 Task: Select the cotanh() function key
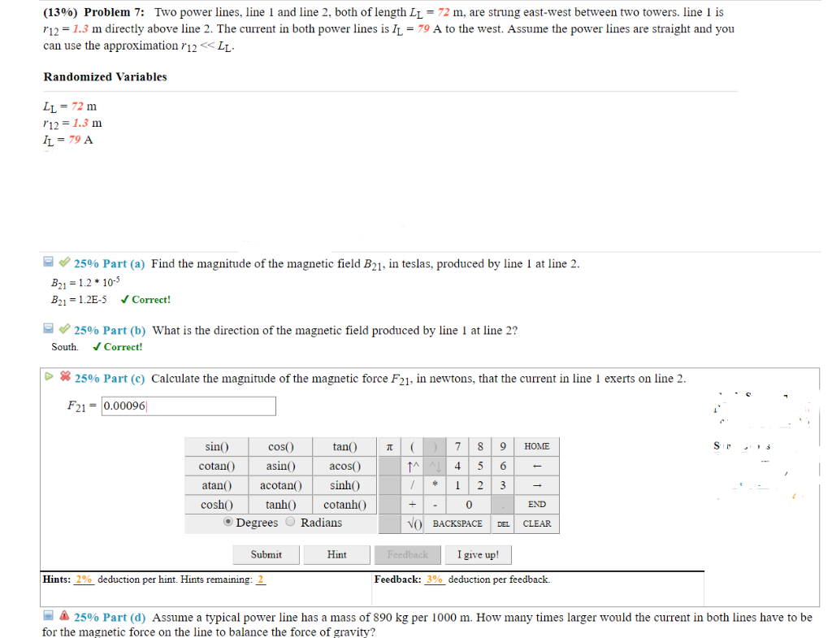coord(344,504)
